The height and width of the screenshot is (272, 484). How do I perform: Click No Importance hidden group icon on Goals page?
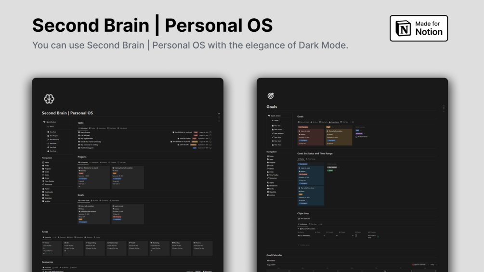click(x=356, y=137)
